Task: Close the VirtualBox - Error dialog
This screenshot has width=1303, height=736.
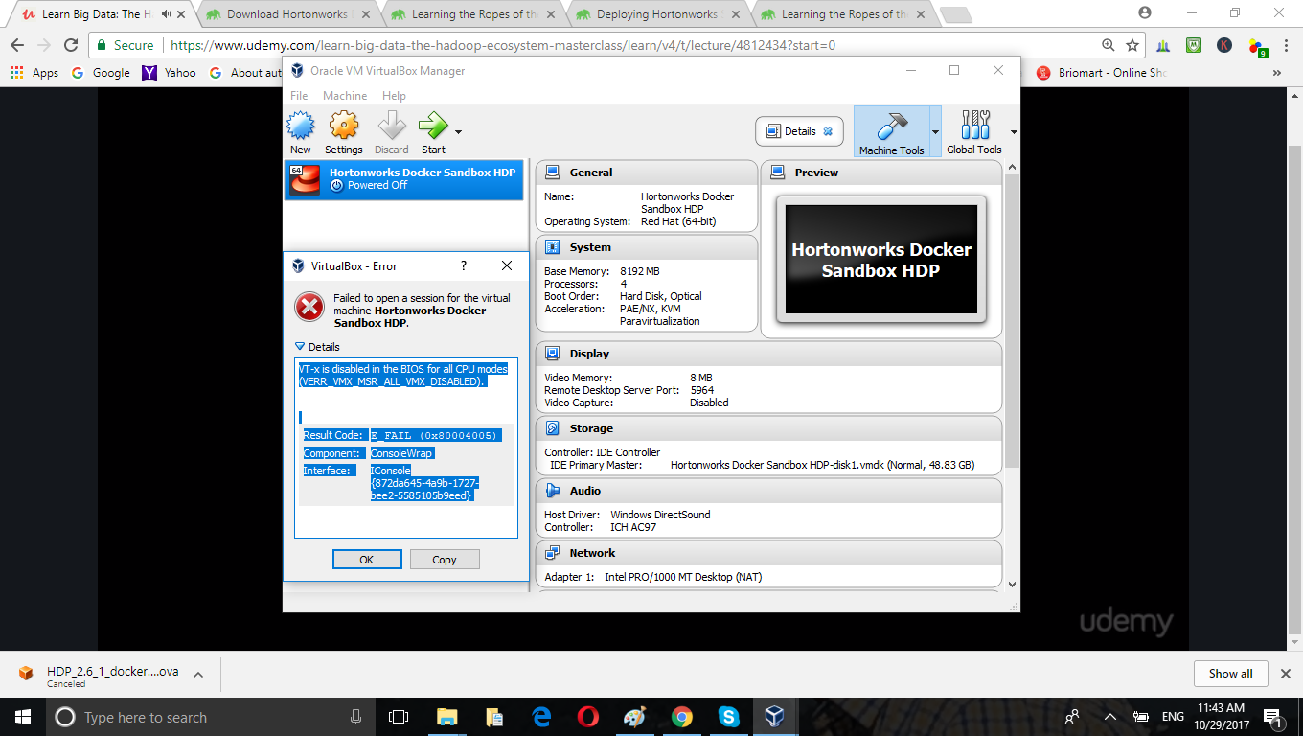Action: pos(507,265)
